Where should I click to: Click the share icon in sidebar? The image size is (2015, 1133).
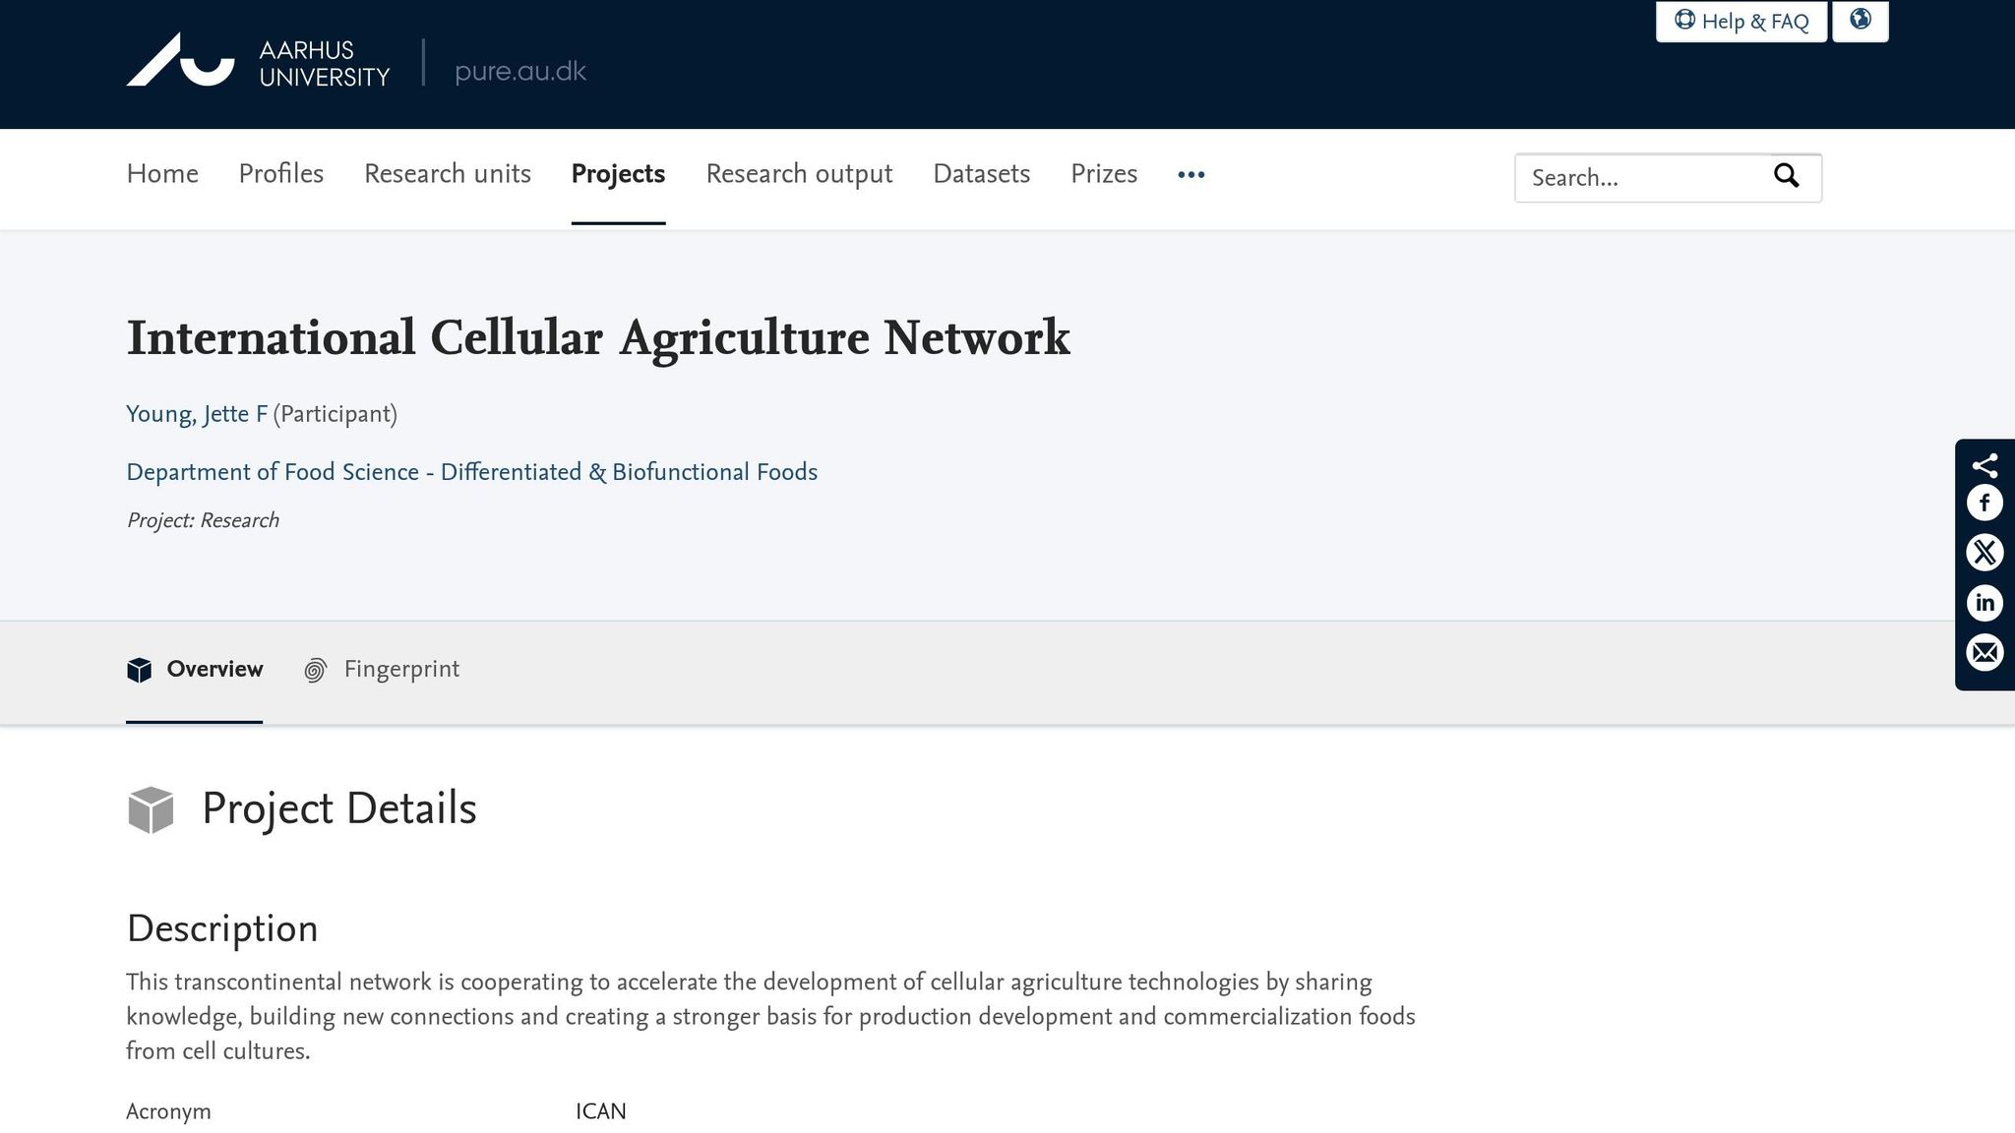click(x=1984, y=464)
